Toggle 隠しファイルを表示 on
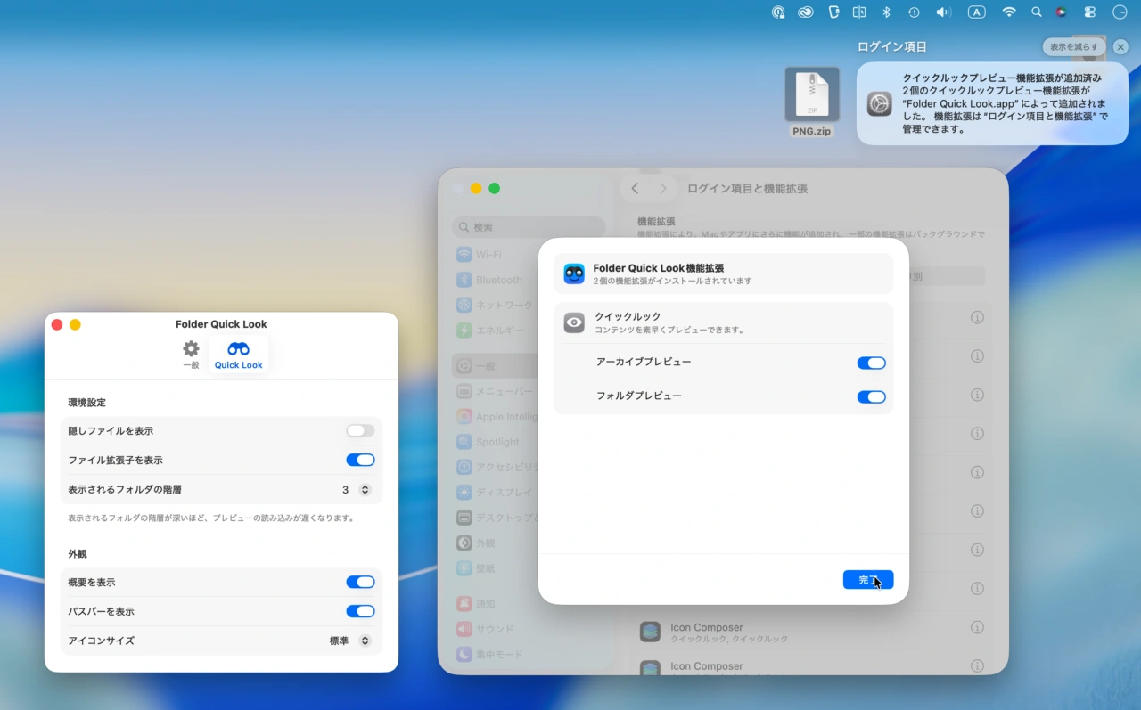The height and width of the screenshot is (710, 1141). (x=359, y=430)
